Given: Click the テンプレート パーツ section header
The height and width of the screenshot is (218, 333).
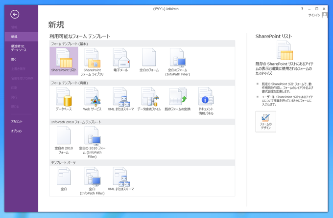Looking at the screenshot, I should click(143, 163).
